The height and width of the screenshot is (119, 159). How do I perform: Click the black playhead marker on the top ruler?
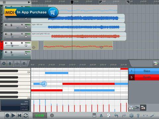(72, 2)
